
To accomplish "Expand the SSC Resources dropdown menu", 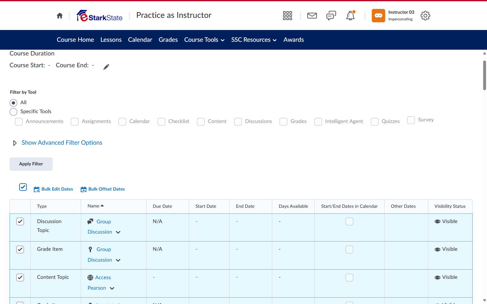I will tap(254, 40).
